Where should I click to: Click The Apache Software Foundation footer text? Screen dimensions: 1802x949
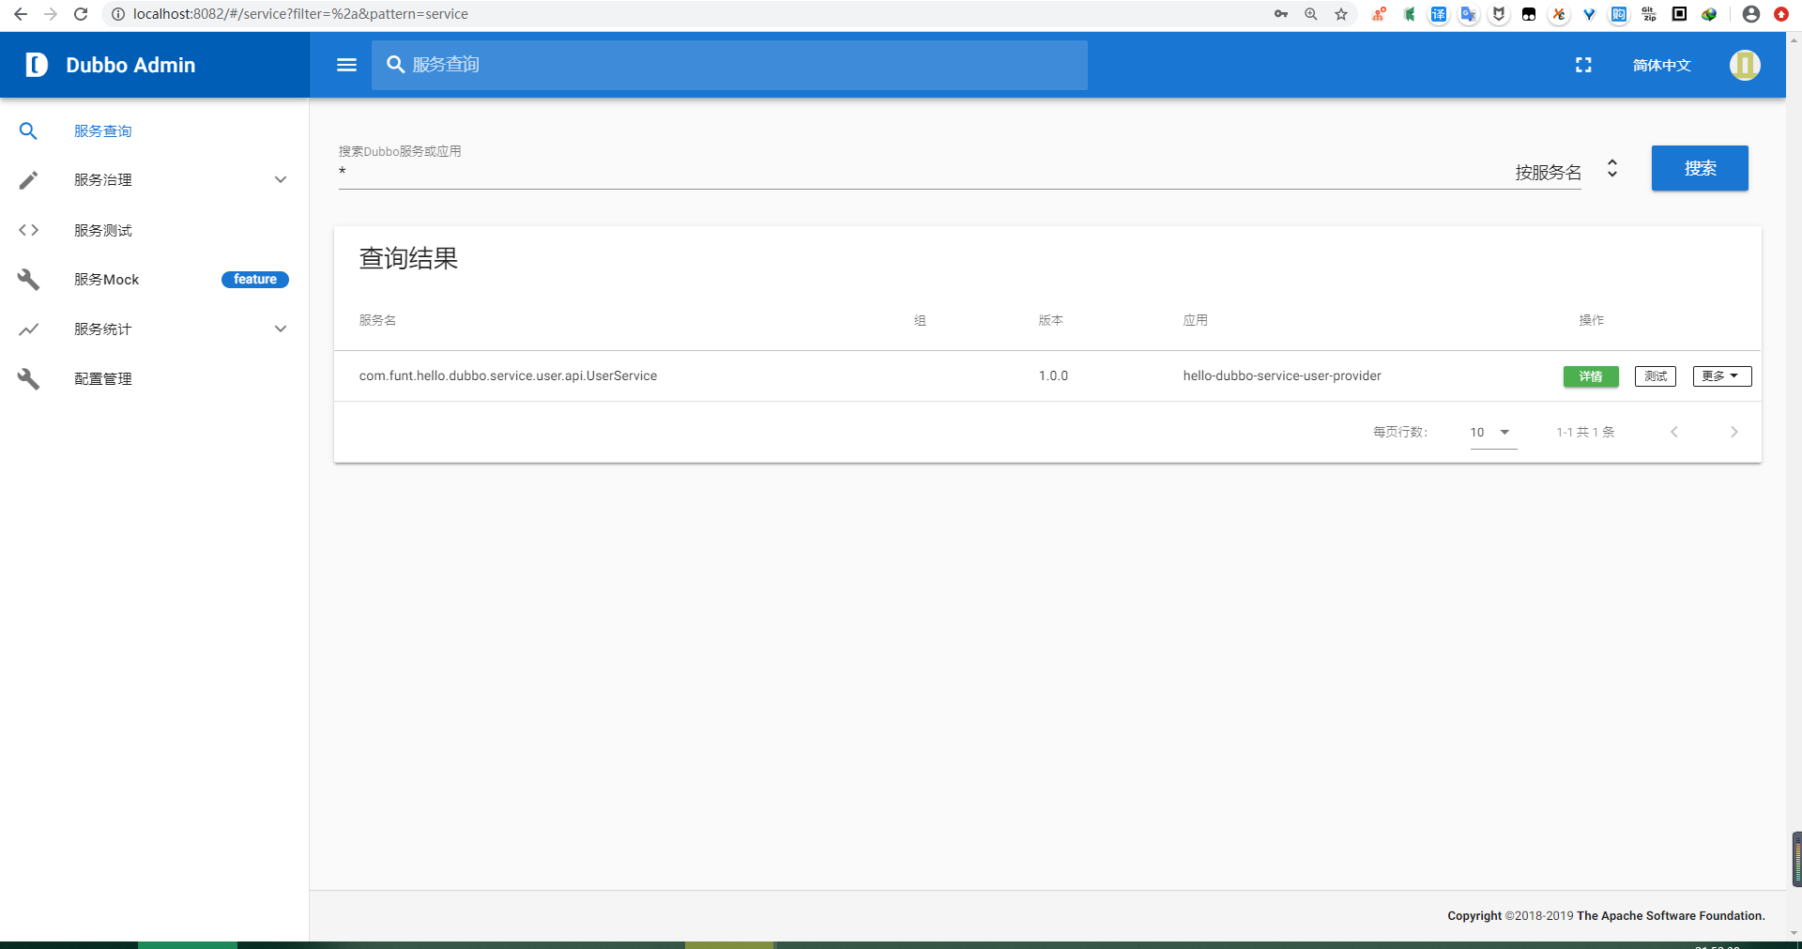[x=1671, y=916]
